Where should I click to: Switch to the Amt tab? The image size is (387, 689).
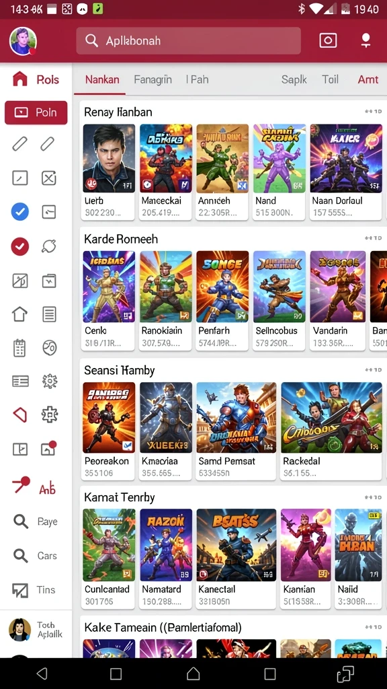(368, 79)
